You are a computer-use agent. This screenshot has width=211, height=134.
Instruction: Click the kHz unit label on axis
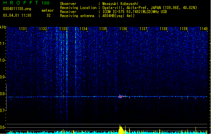point(3,27)
